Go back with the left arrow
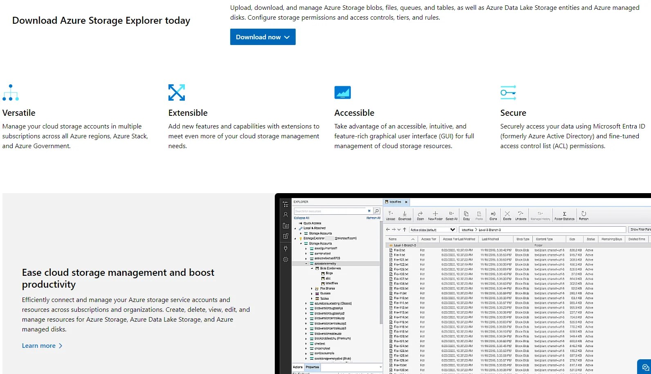 [x=388, y=230]
